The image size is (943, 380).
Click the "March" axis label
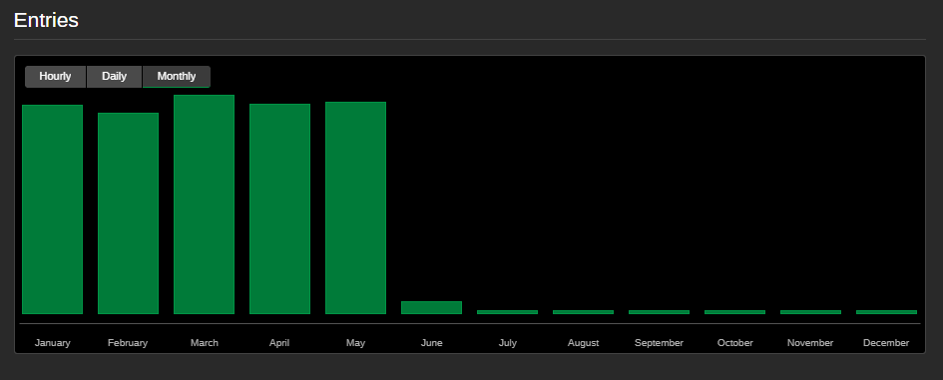[x=204, y=343]
